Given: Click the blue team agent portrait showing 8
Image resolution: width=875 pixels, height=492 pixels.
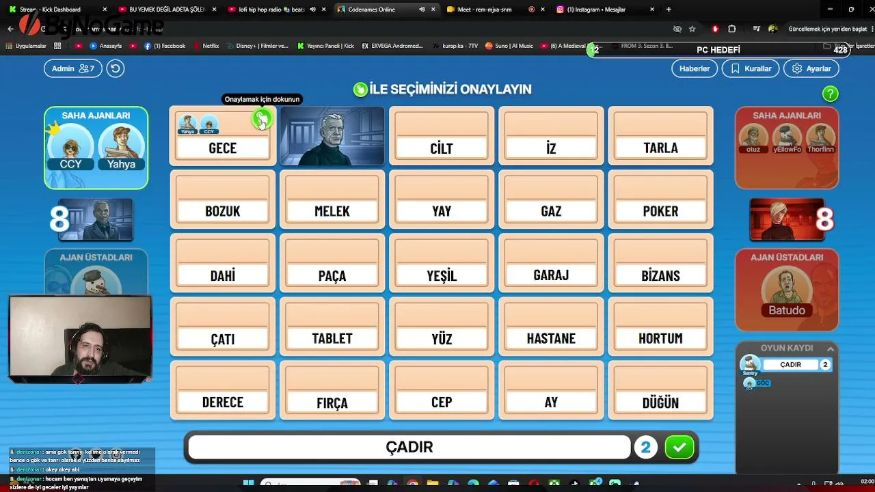Looking at the screenshot, I should point(96,219).
